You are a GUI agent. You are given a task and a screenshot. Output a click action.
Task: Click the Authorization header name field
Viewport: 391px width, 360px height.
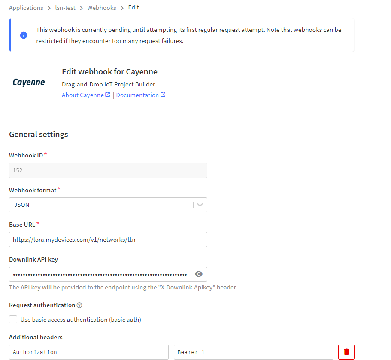pyautogui.click(x=89, y=352)
